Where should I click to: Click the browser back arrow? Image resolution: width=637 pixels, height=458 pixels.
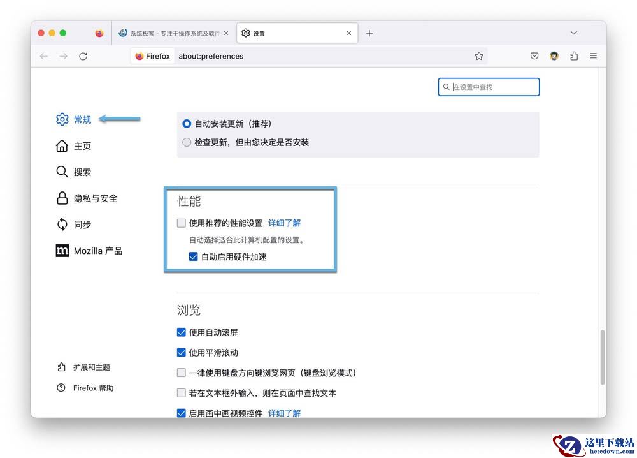[x=44, y=56]
